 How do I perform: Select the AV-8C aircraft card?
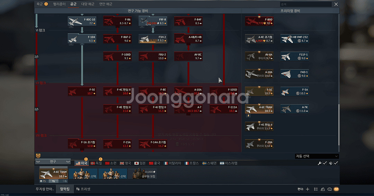click(188, 56)
